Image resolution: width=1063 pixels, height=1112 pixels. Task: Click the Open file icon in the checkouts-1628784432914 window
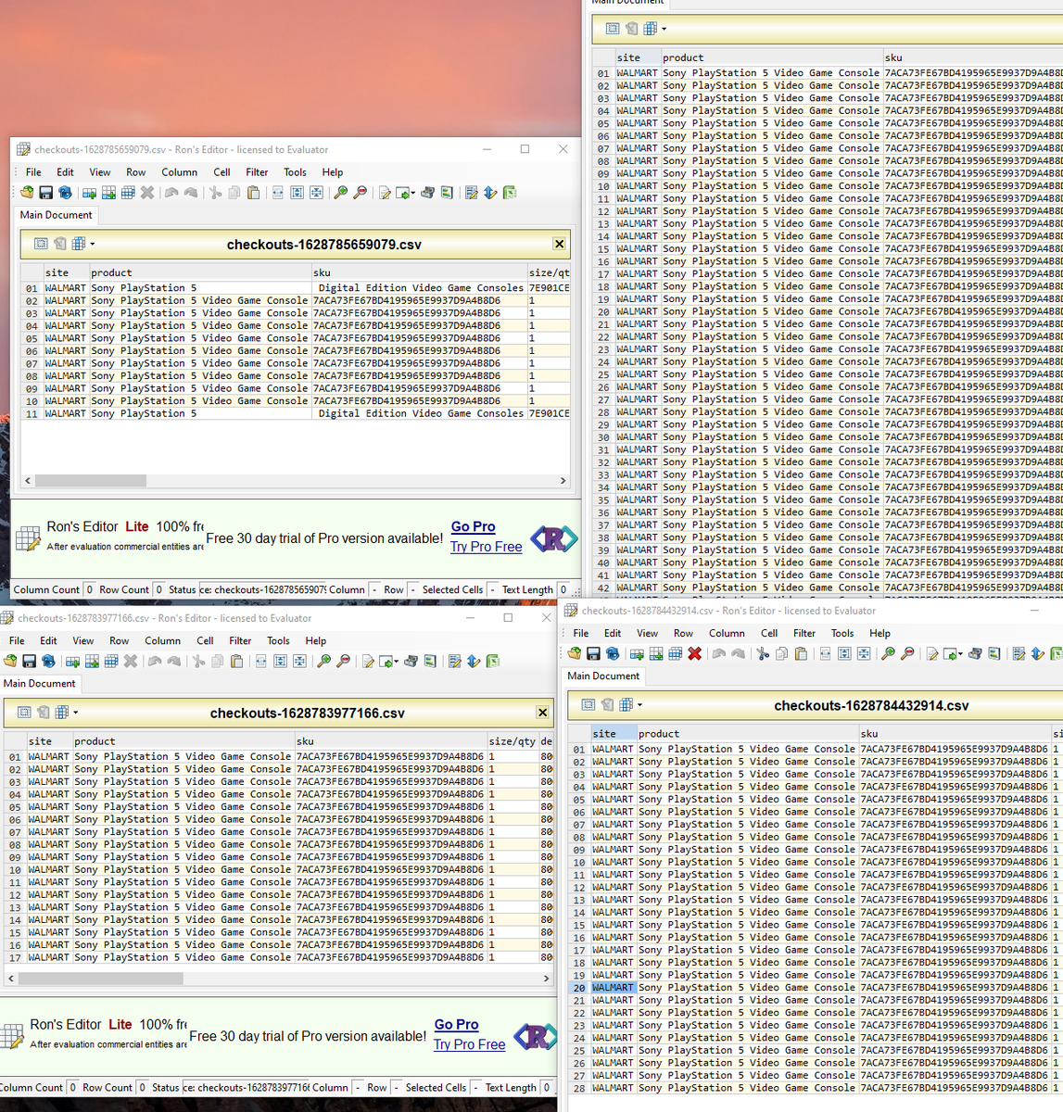point(575,654)
